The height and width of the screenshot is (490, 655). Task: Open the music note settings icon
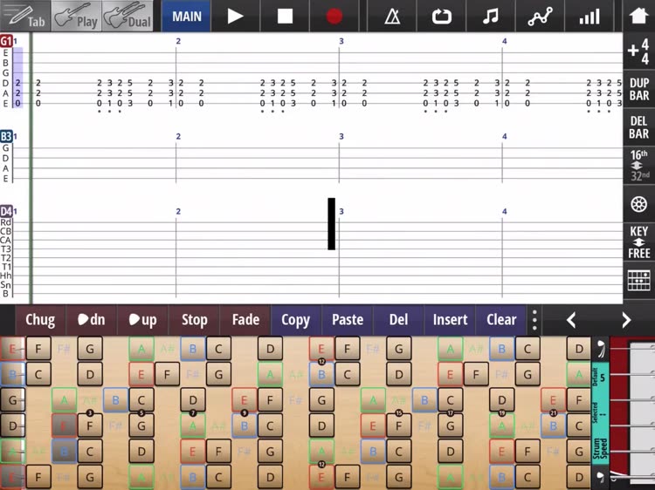[491, 16]
